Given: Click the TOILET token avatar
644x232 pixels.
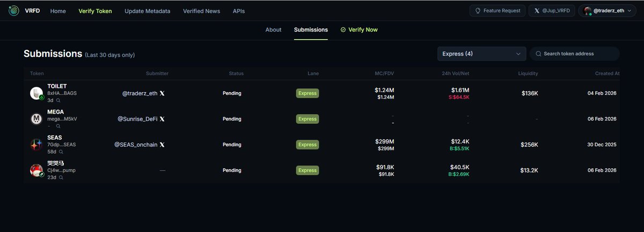Looking at the screenshot, I should coord(36,93).
